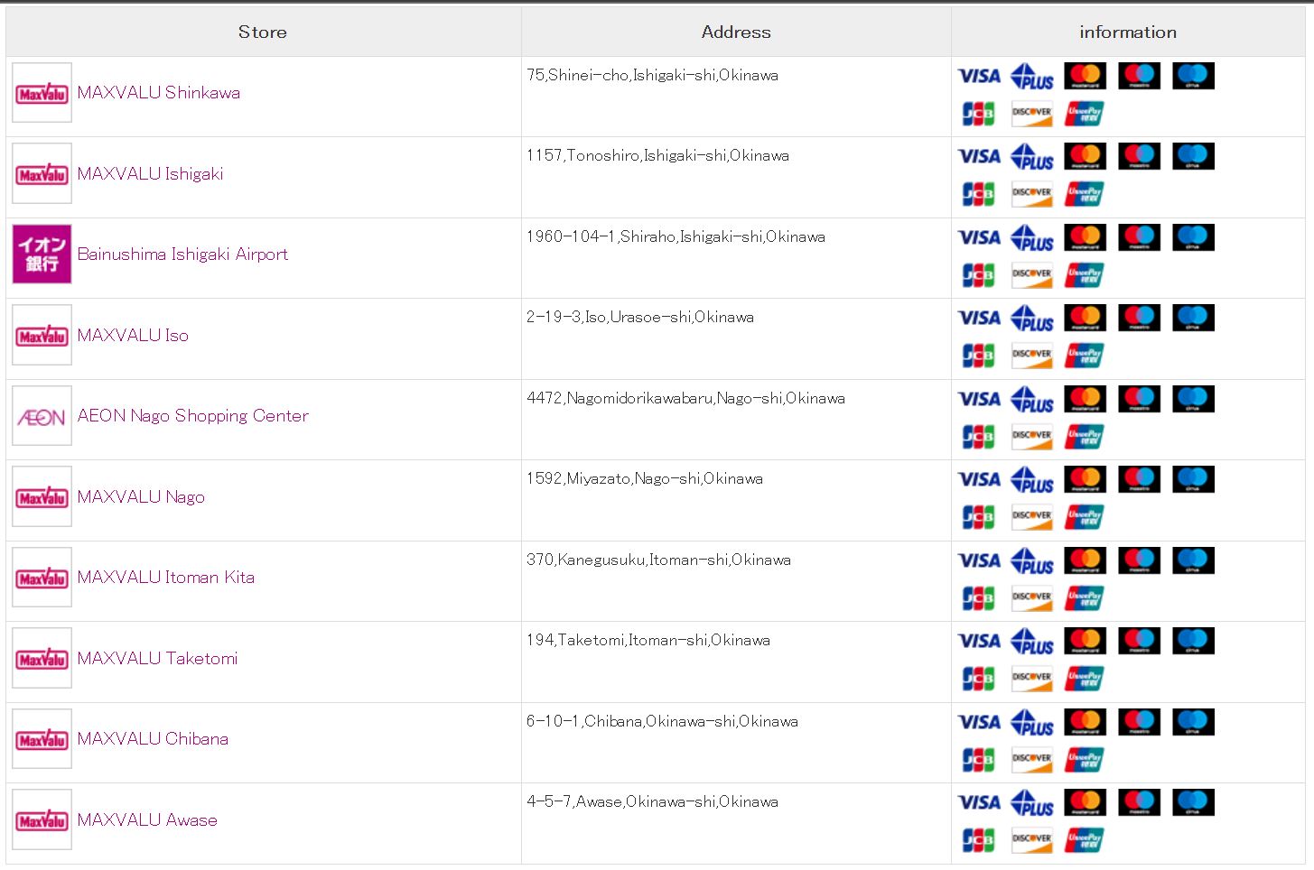This screenshot has height=870, width=1314.
Task: Click the JCB icon in AEON Nago row
Action: pos(978,437)
